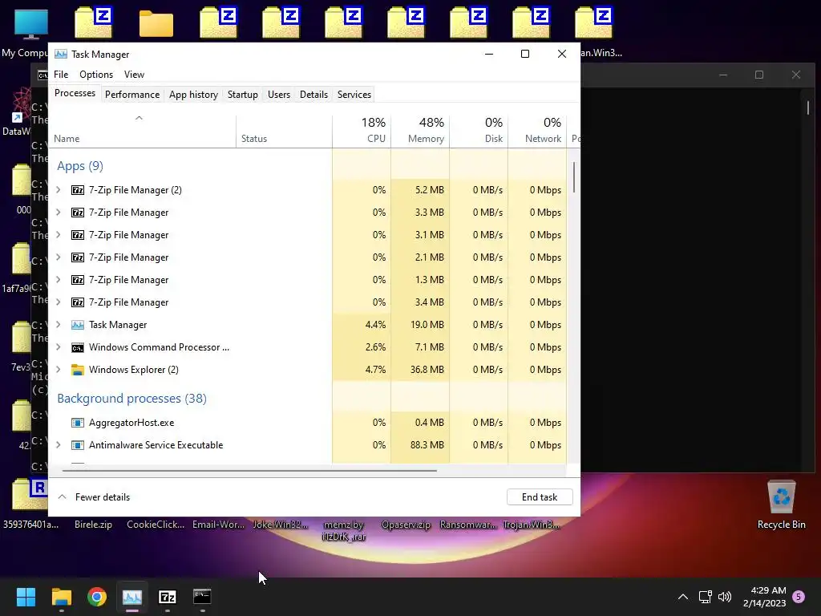
Task: Expand Windows Explorer (2) group
Action: (59, 370)
